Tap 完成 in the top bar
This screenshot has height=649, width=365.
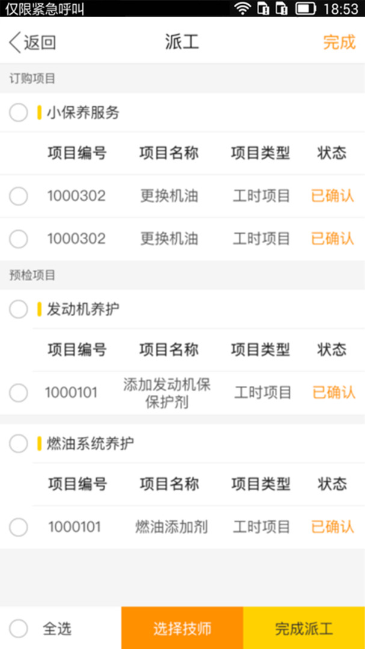tap(339, 43)
